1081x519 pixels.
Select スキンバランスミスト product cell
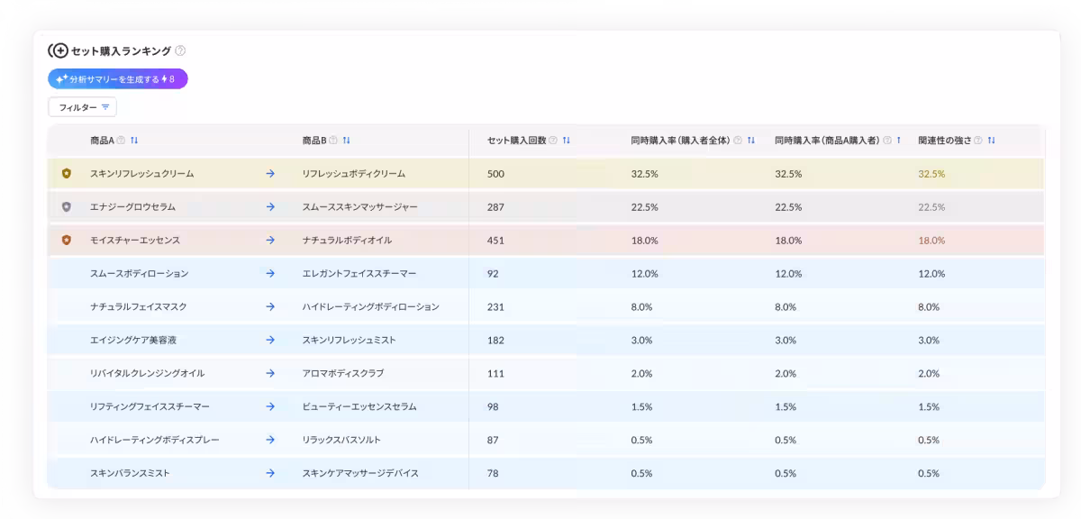[130, 473]
